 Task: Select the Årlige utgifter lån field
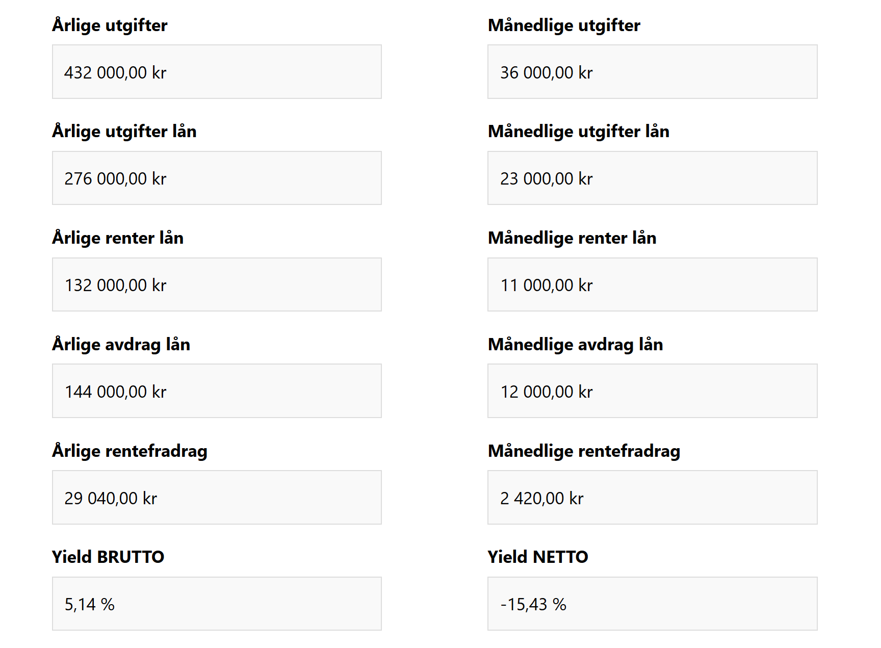[x=217, y=178]
